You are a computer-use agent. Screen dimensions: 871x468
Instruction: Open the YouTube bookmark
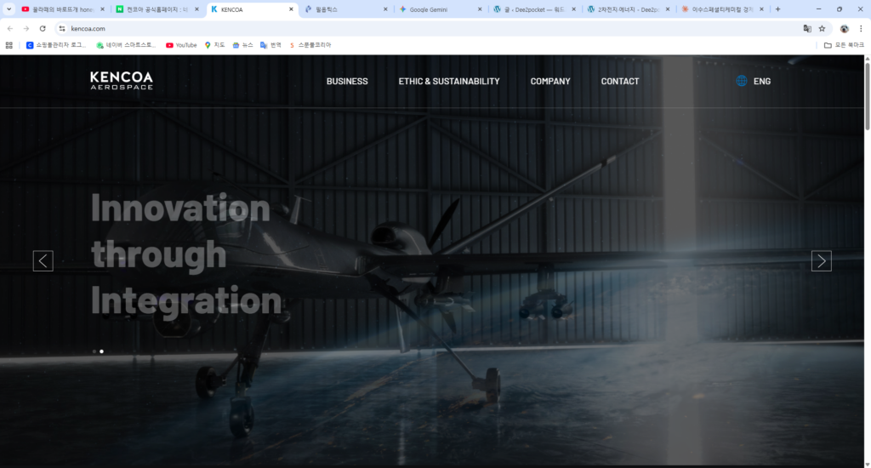pos(181,45)
